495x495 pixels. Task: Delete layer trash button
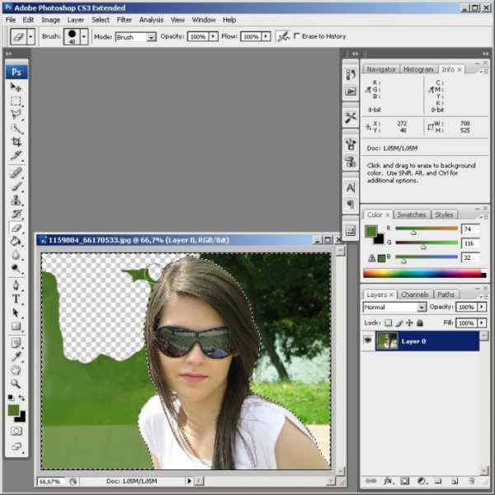click(472, 481)
